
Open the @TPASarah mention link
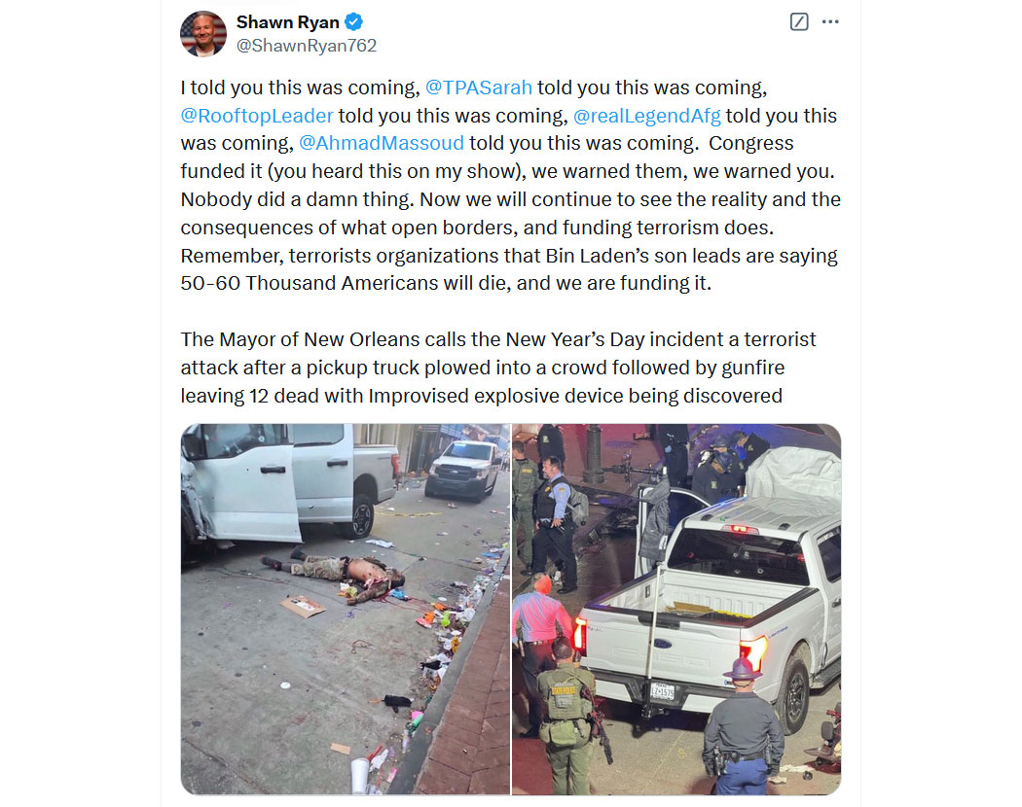coord(479,88)
